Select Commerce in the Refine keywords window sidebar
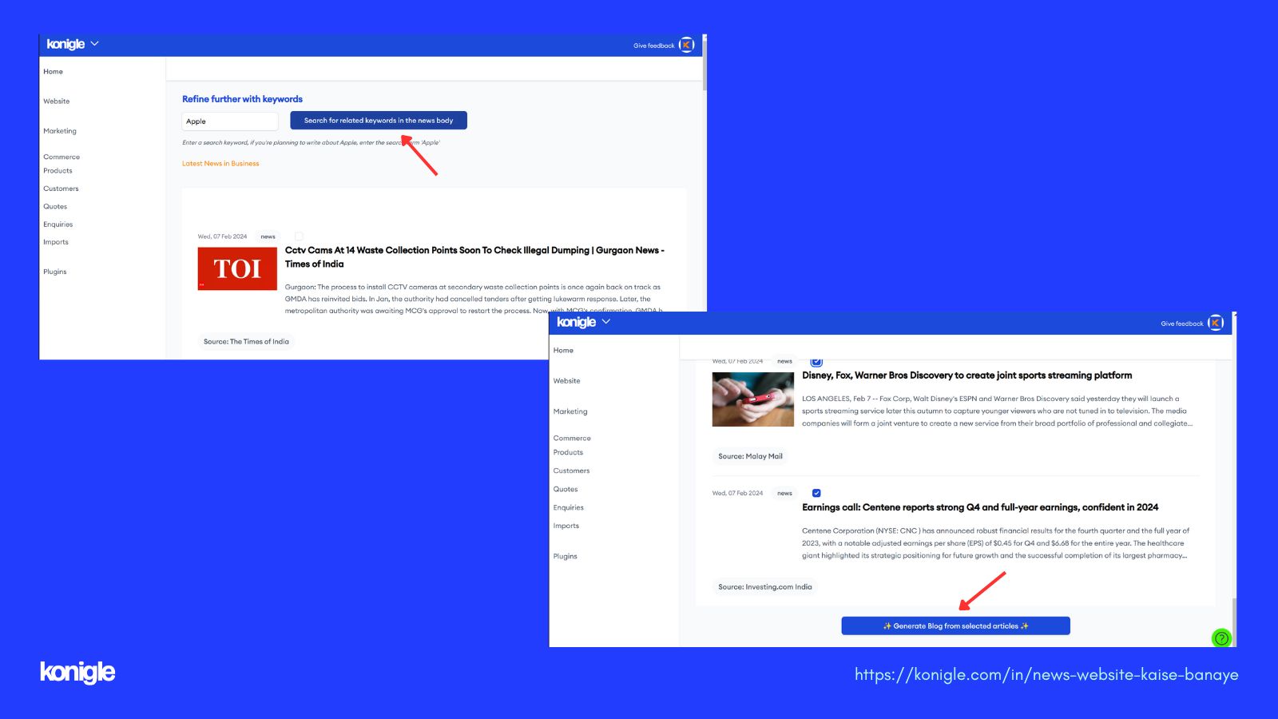 (62, 157)
